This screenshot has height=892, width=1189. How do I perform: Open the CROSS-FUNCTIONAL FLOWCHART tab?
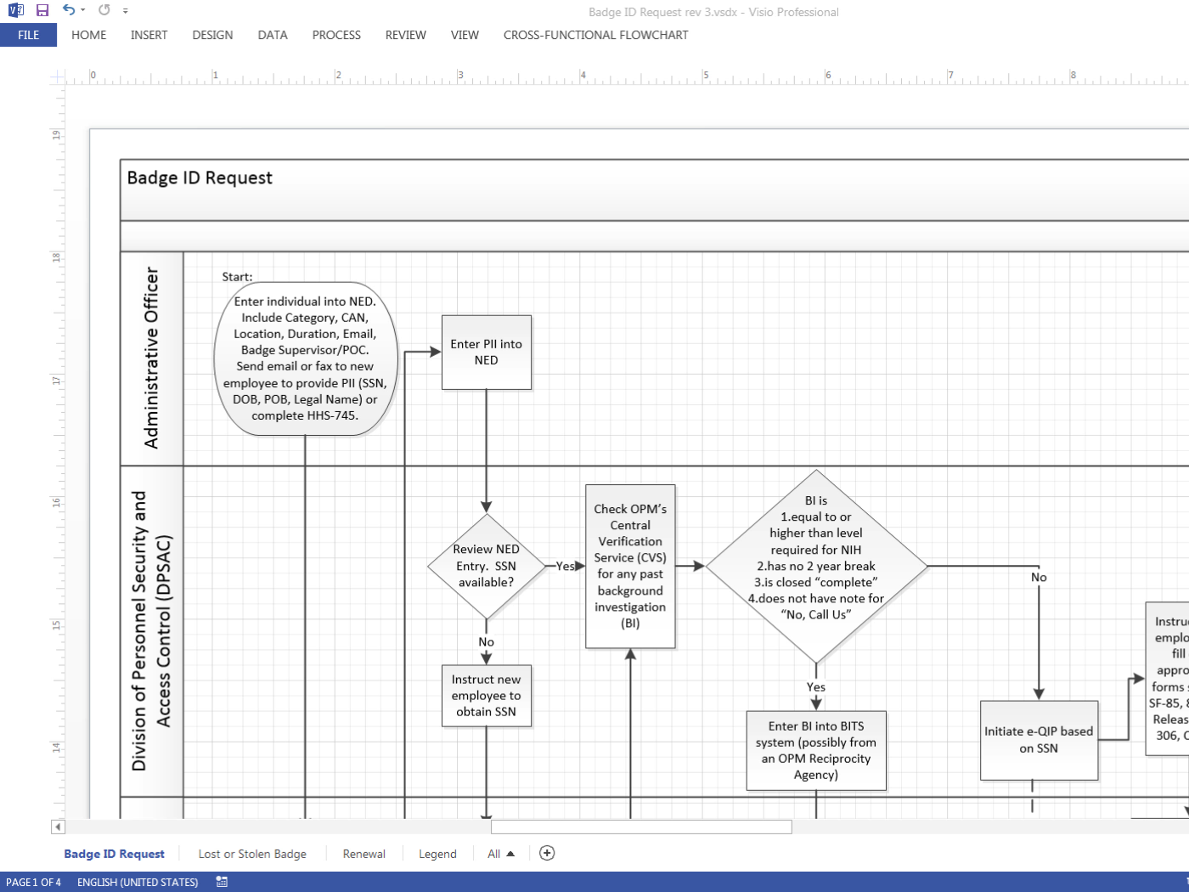coord(595,35)
